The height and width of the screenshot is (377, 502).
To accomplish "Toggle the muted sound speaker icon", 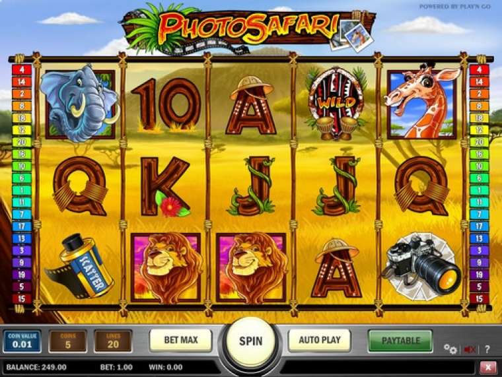I will click(x=470, y=349).
